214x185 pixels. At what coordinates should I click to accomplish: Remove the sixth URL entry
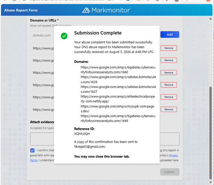[x=169, y=109]
